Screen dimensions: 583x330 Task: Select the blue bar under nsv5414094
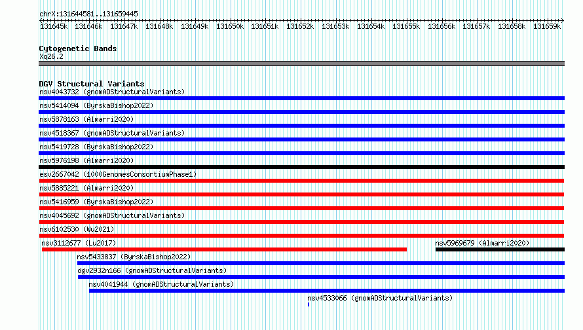301,112
